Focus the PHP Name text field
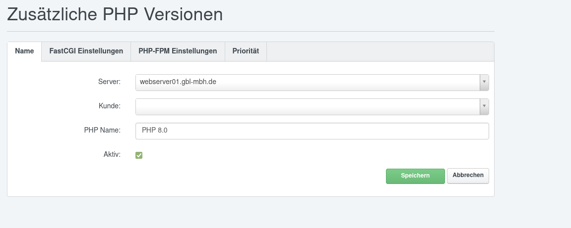 [312, 131]
